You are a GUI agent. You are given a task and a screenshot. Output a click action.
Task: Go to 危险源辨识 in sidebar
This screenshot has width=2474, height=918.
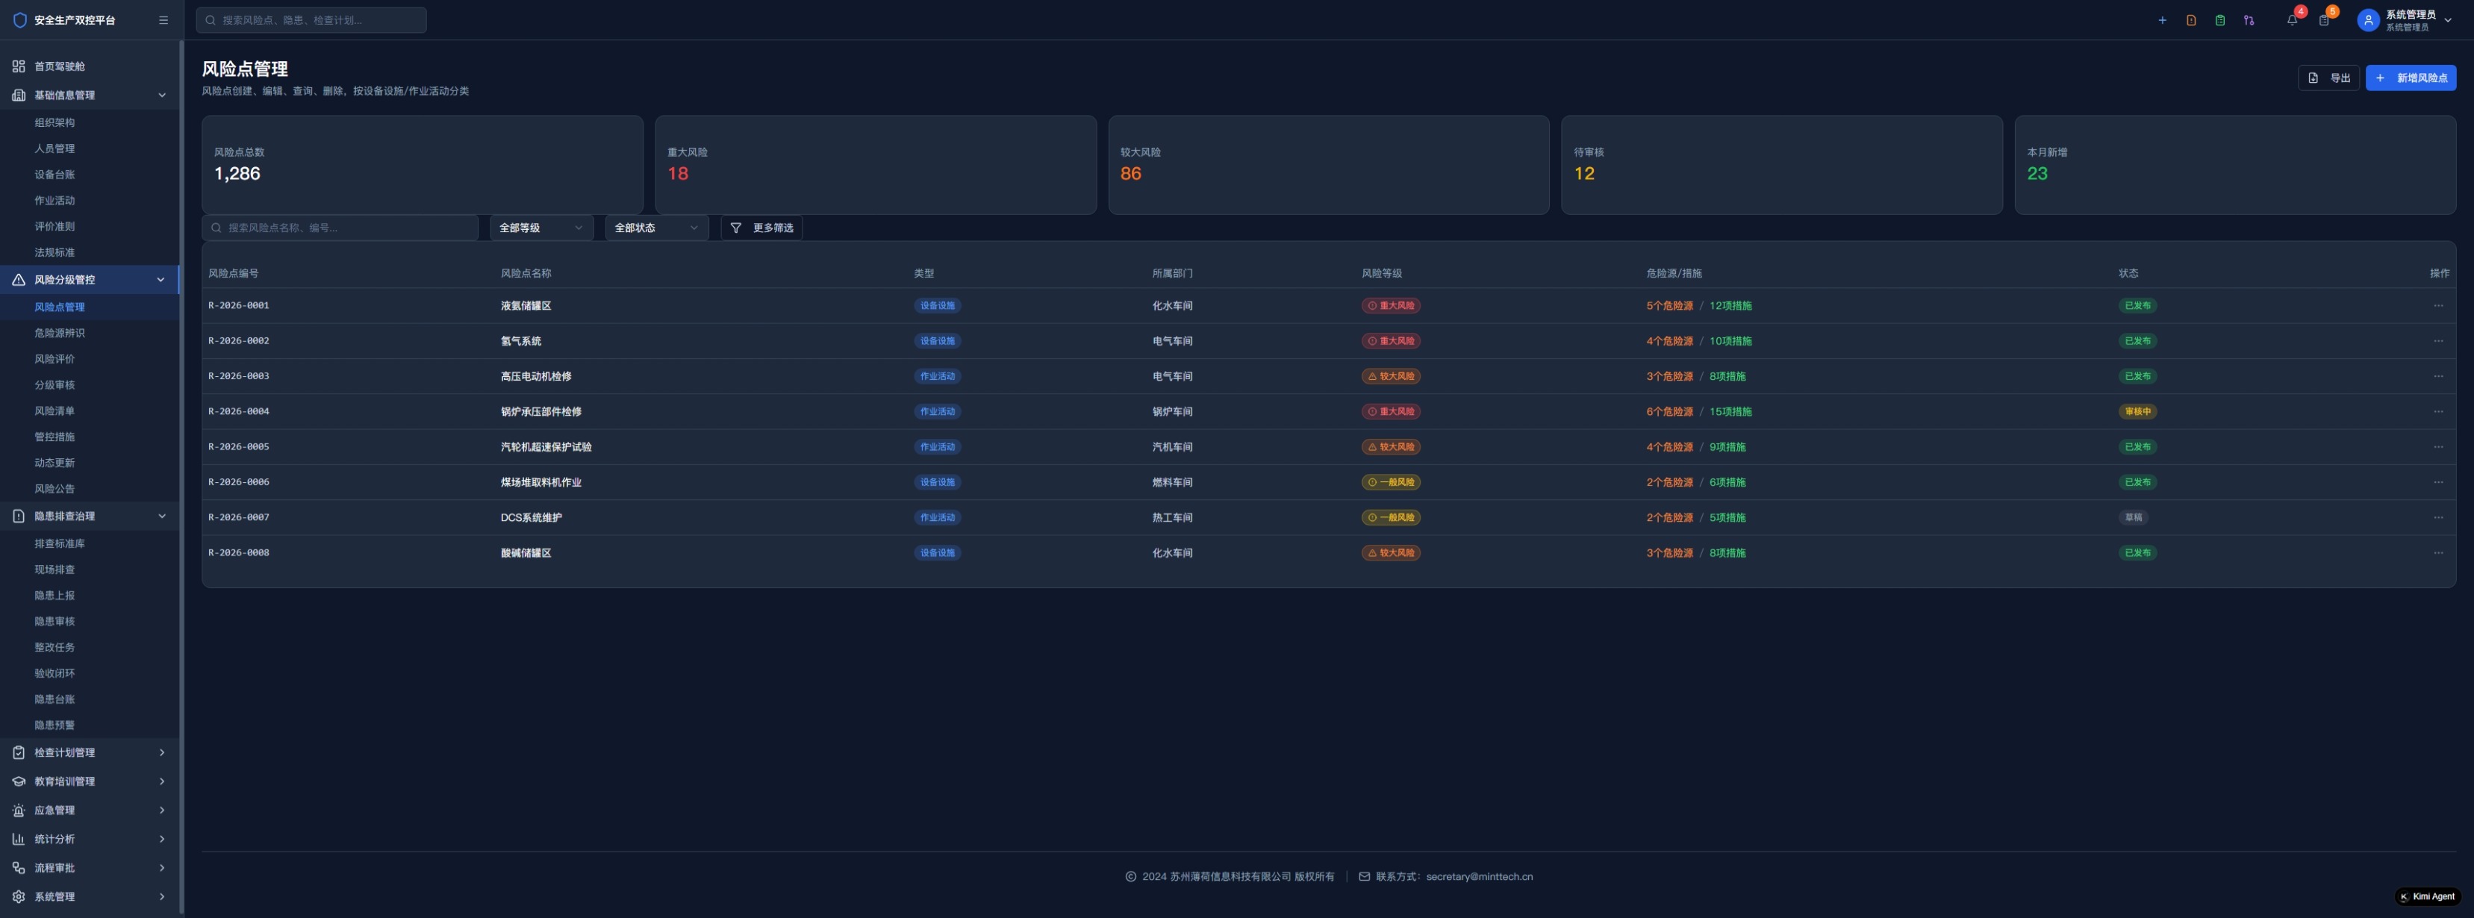[x=60, y=332]
